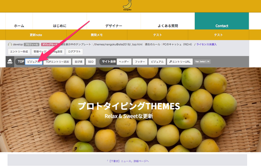Open よくある質問 menu item
The image size is (261, 167).
click(x=168, y=26)
